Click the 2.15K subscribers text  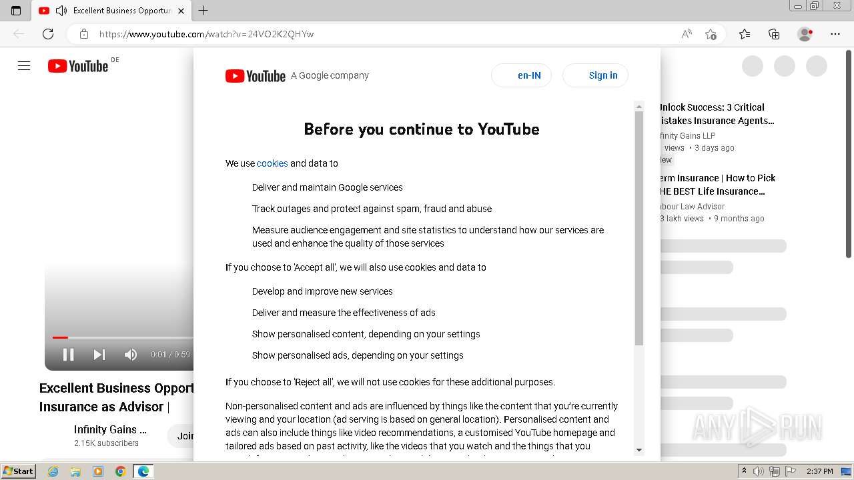[107, 443]
